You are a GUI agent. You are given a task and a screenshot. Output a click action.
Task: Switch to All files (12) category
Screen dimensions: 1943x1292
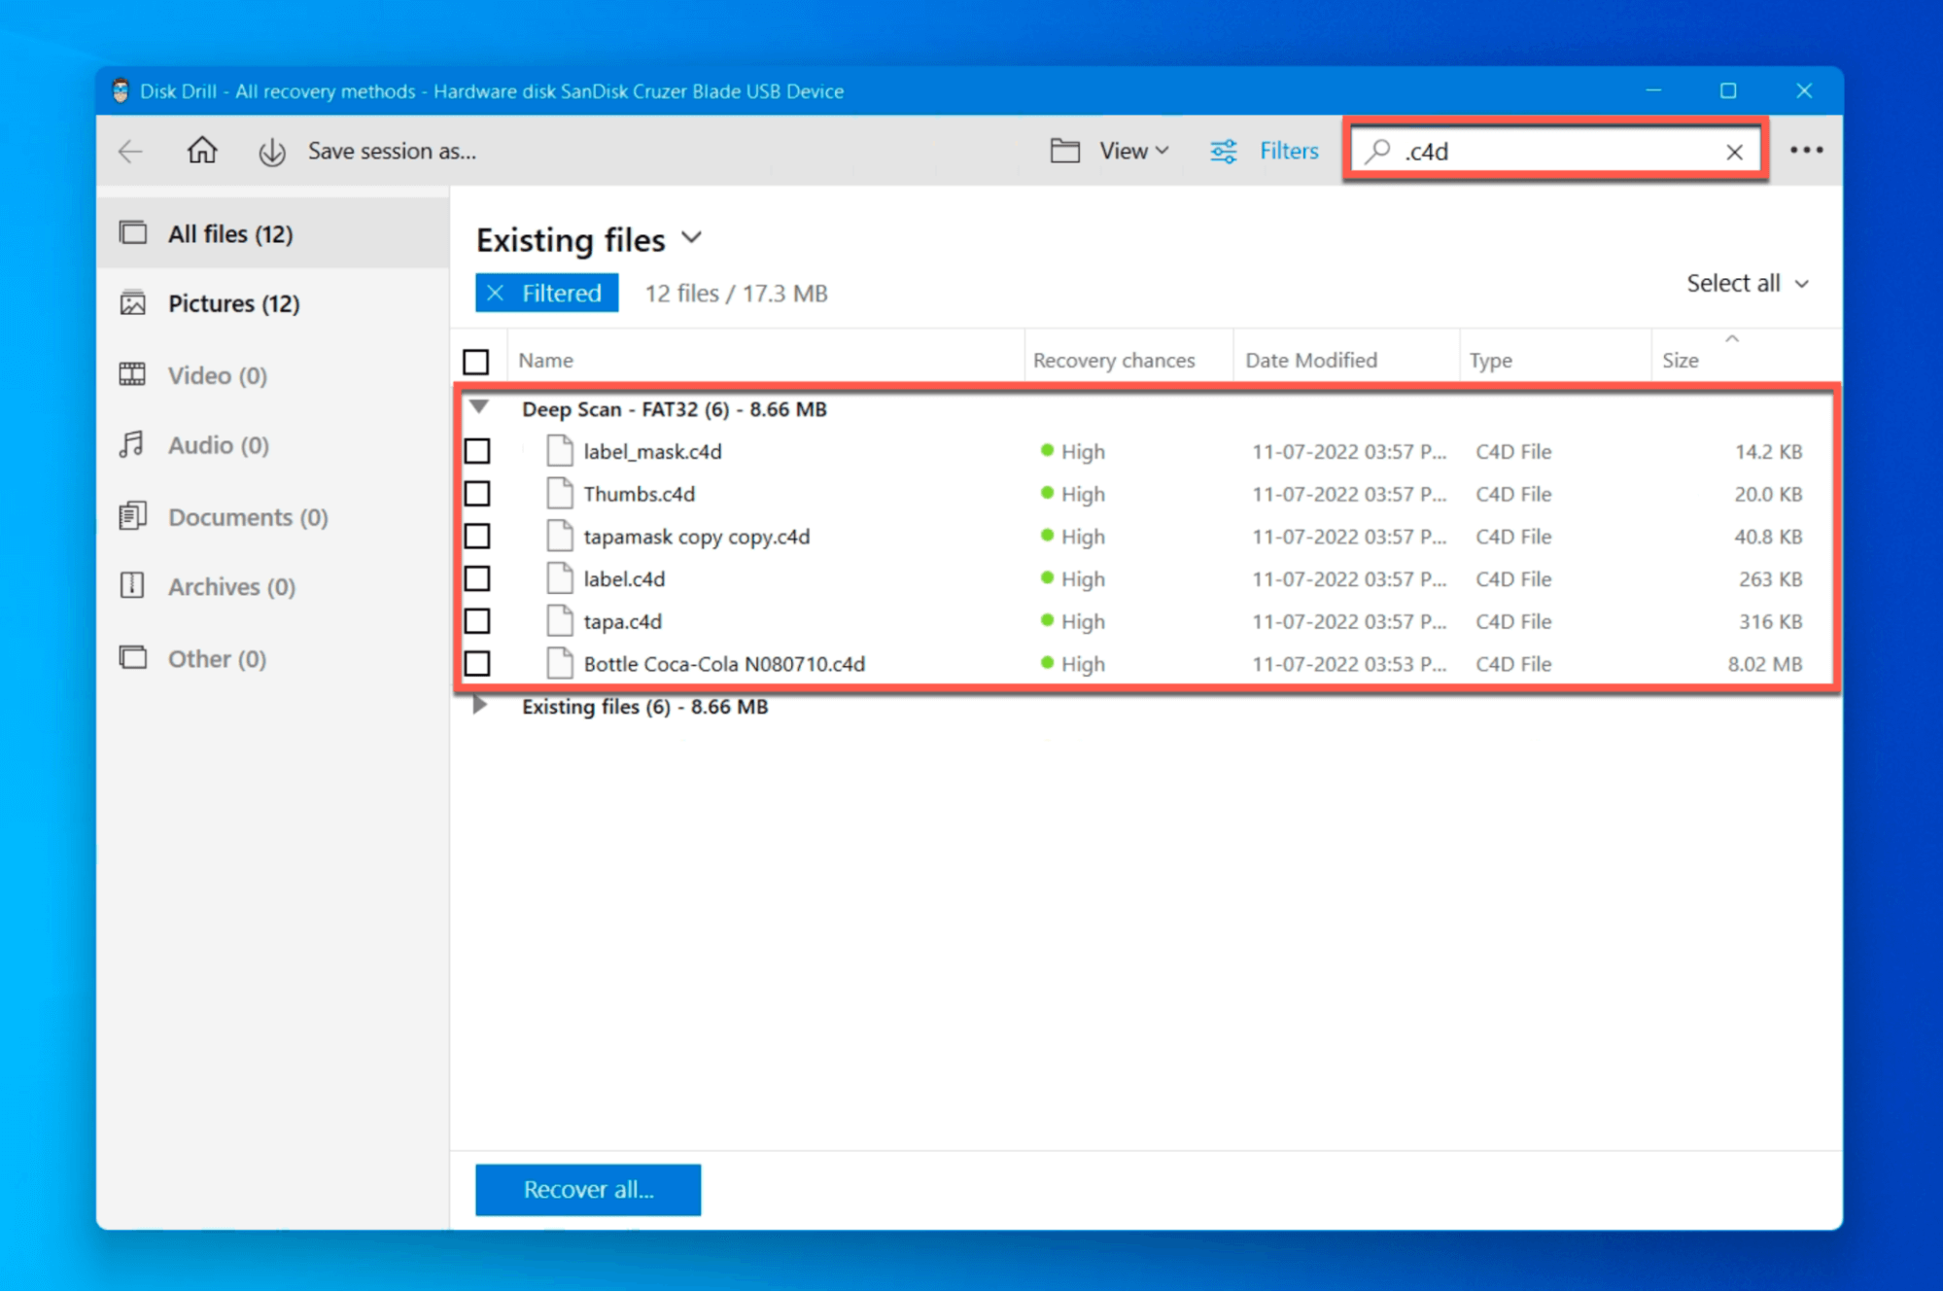pyautogui.click(x=230, y=234)
